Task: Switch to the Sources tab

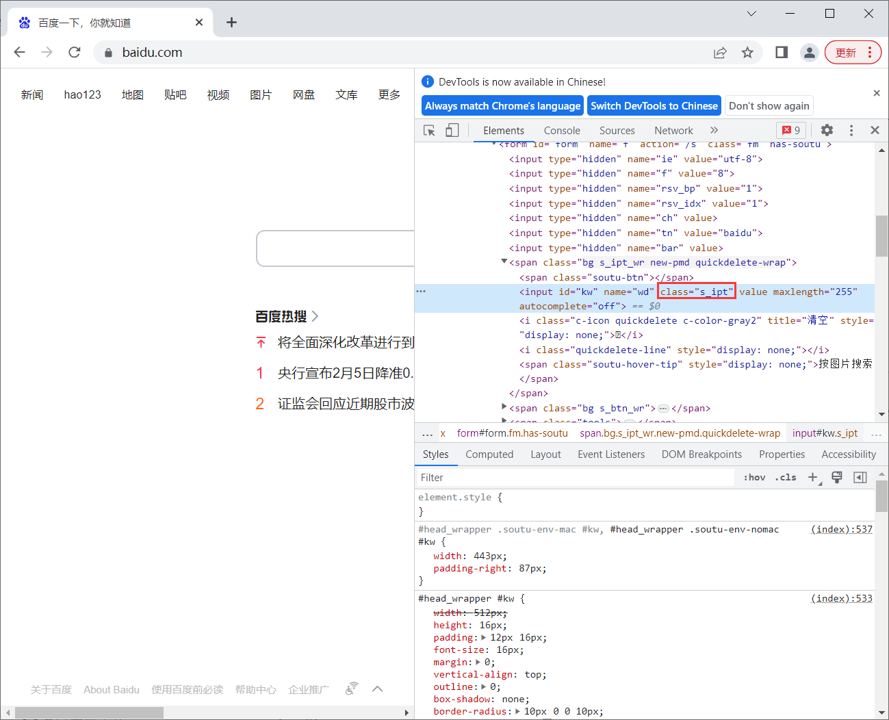Action: 617,130
